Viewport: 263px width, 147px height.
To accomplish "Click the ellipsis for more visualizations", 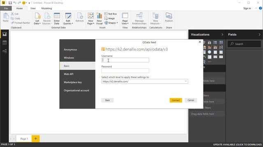I will pos(210,62).
